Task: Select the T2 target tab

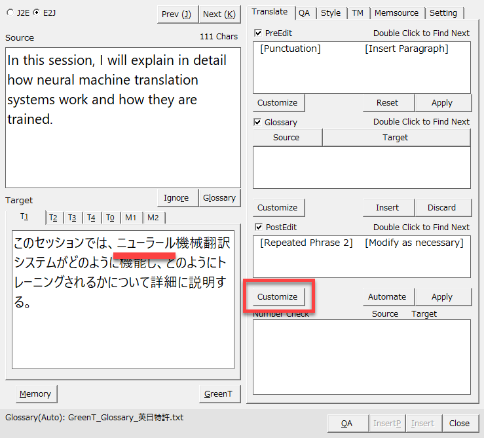Action: click(x=53, y=218)
